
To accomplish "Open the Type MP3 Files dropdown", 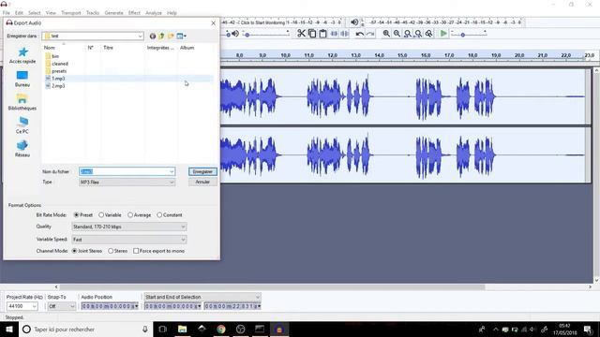I will 127,183.
